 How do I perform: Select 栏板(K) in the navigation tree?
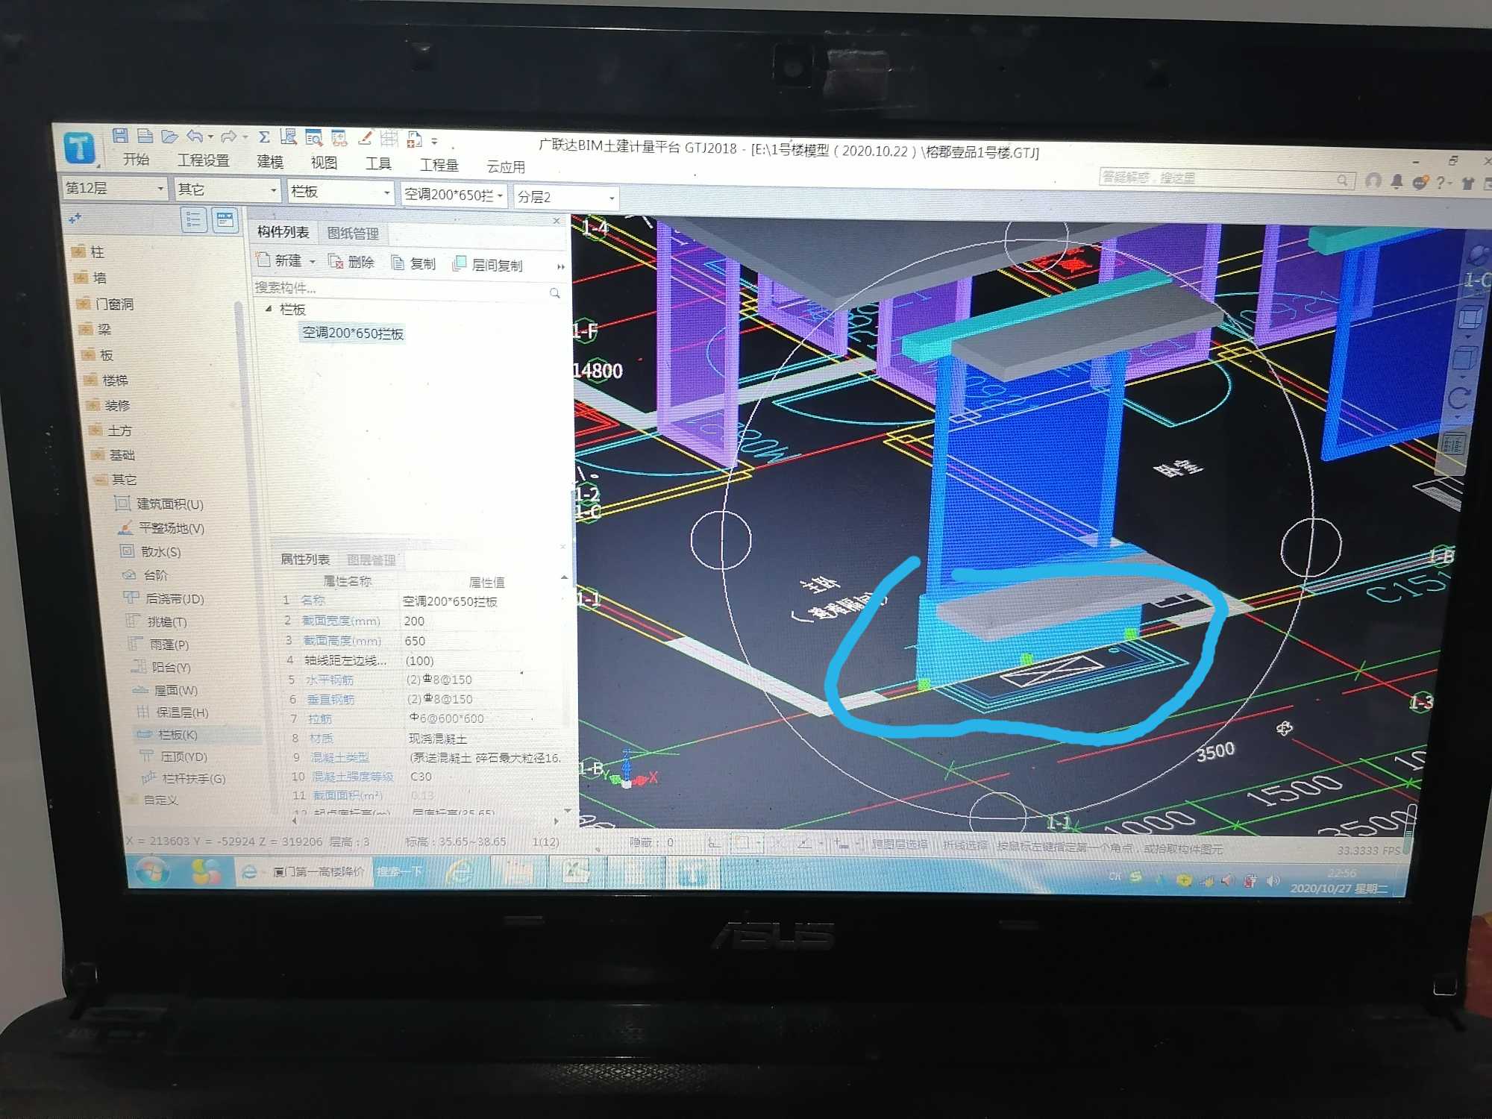pyautogui.click(x=168, y=735)
